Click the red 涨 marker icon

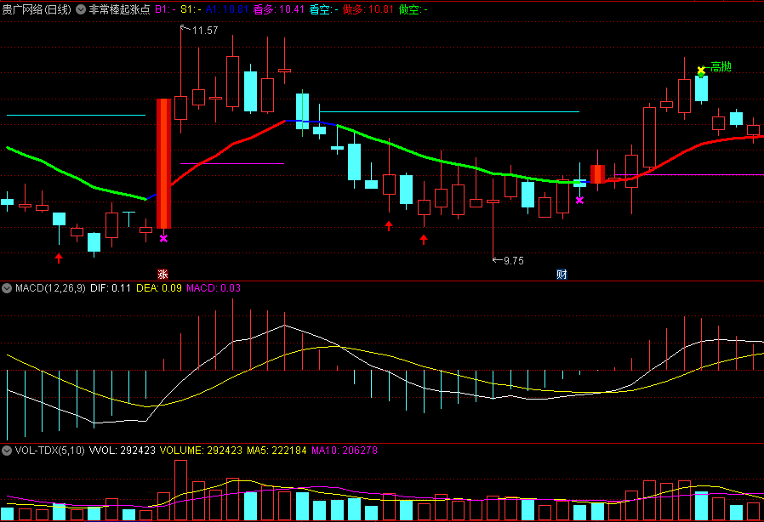point(162,274)
